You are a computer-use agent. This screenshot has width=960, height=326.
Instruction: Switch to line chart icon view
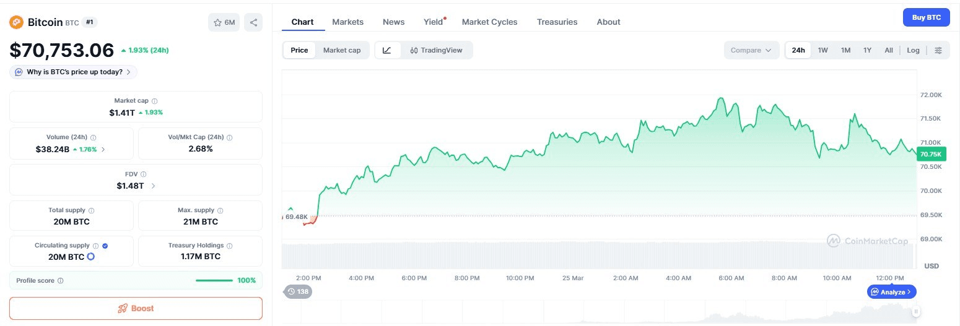tap(387, 50)
